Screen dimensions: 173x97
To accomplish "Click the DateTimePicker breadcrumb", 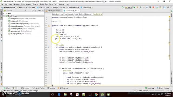I will [8, 8].
